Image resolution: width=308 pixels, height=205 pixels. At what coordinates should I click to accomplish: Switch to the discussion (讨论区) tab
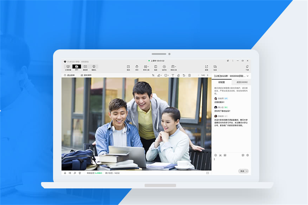221,82
